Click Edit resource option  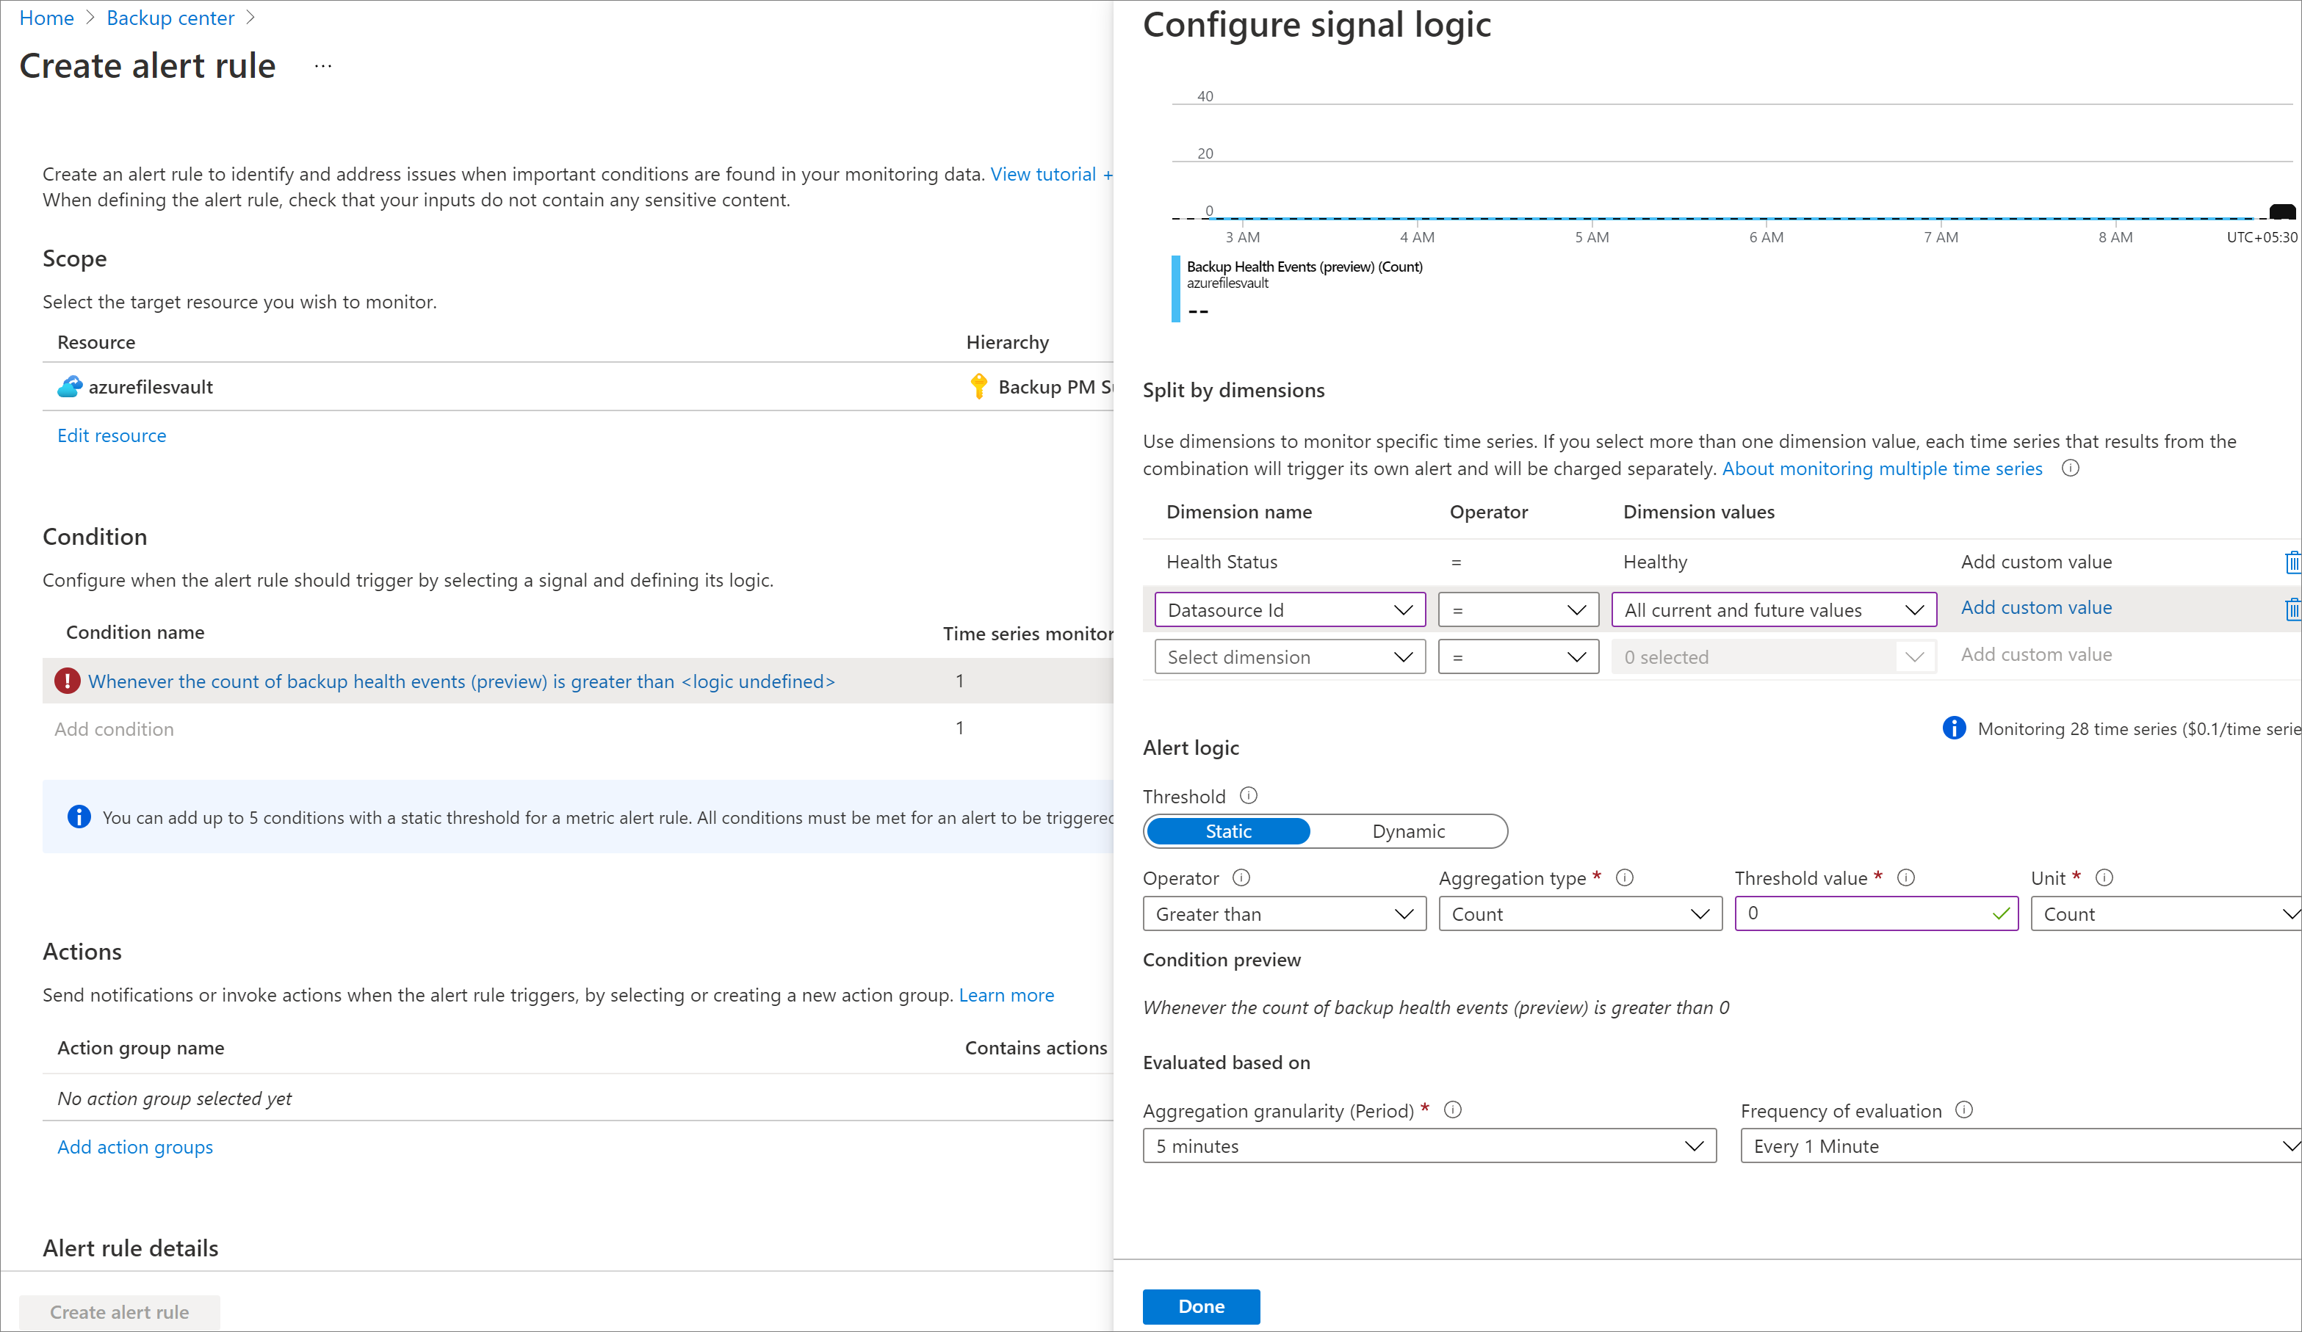coord(111,435)
